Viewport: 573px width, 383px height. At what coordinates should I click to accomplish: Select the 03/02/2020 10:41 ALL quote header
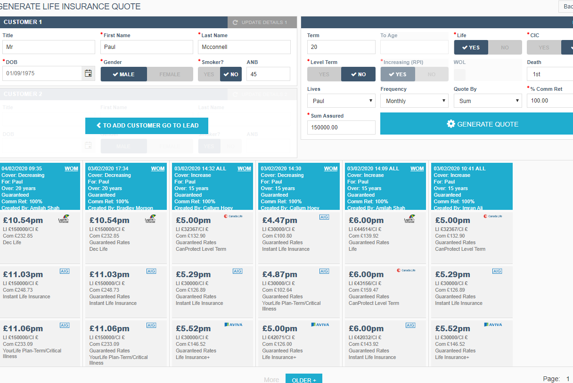[472, 186]
